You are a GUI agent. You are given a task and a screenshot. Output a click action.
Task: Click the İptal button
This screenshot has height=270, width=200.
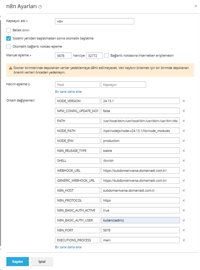click(x=42, y=262)
